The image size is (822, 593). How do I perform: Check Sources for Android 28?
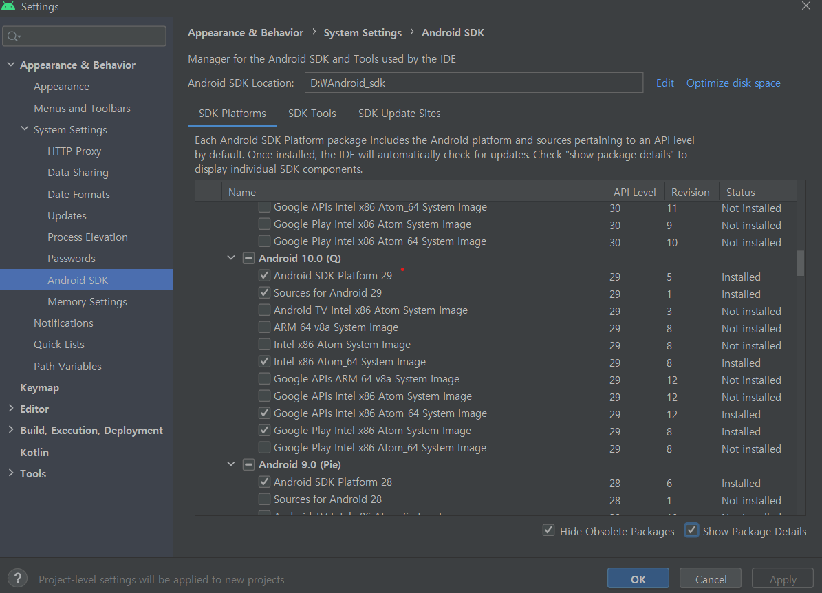click(x=265, y=499)
